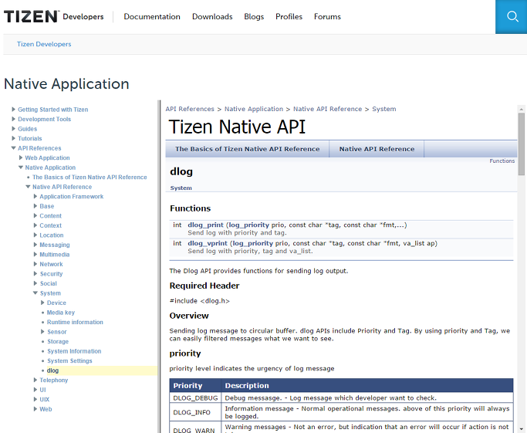The image size is (527, 433).
Task: Open the site search magnifier icon
Action: [x=512, y=16]
